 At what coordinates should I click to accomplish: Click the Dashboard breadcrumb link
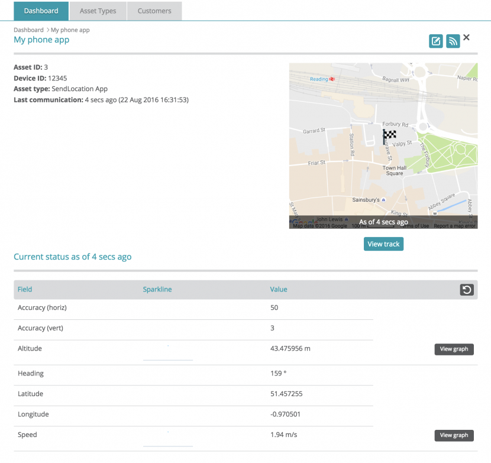[28, 30]
